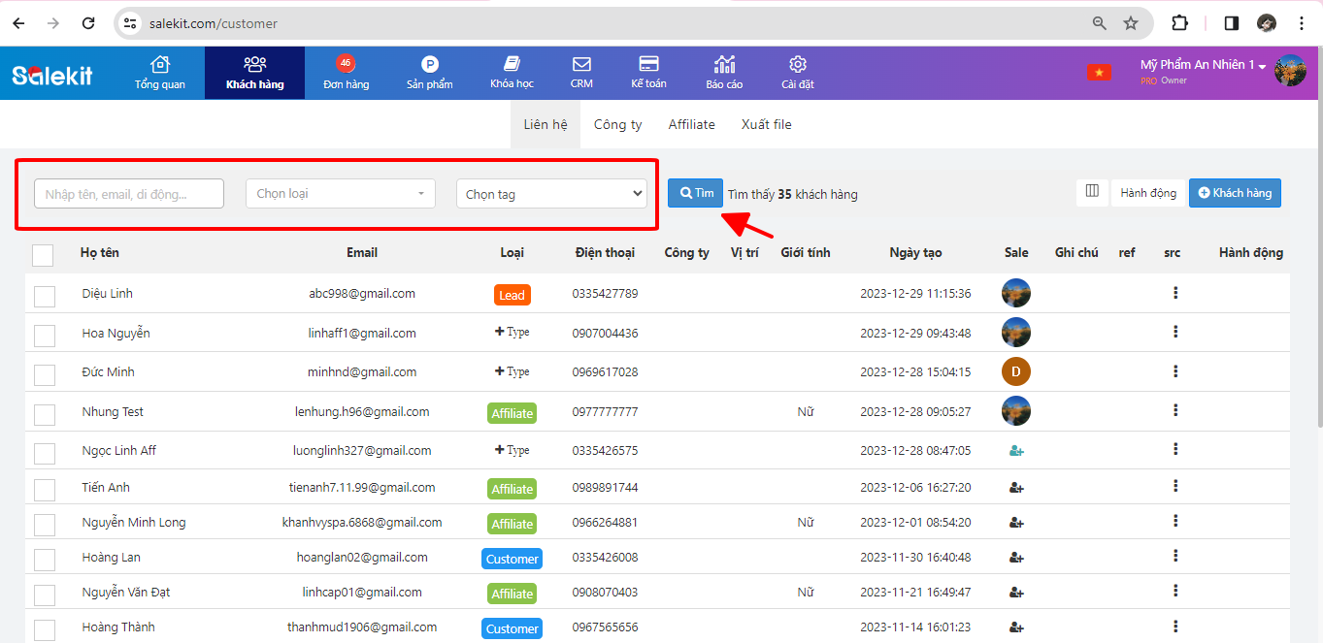
Task: Click the name, email, phone search field
Action: [x=129, y=194]
